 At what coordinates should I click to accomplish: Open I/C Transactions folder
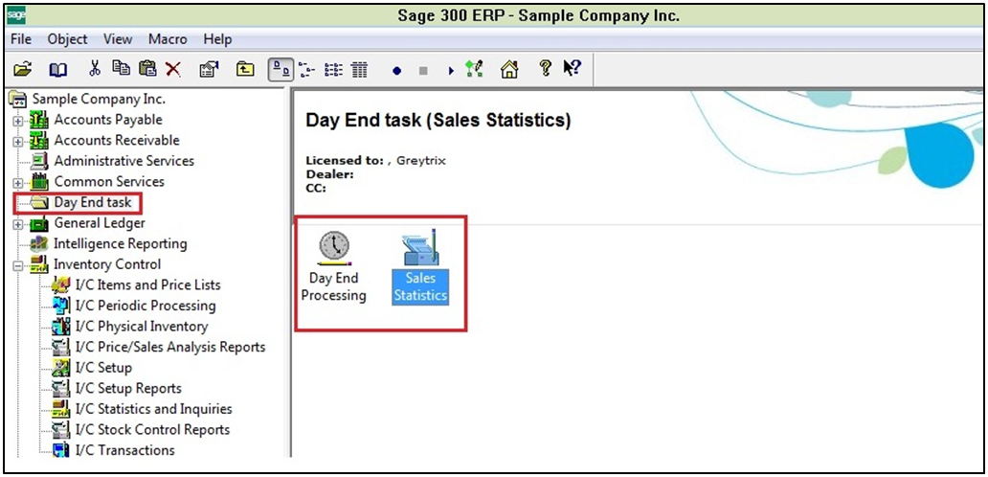[124, 450]
